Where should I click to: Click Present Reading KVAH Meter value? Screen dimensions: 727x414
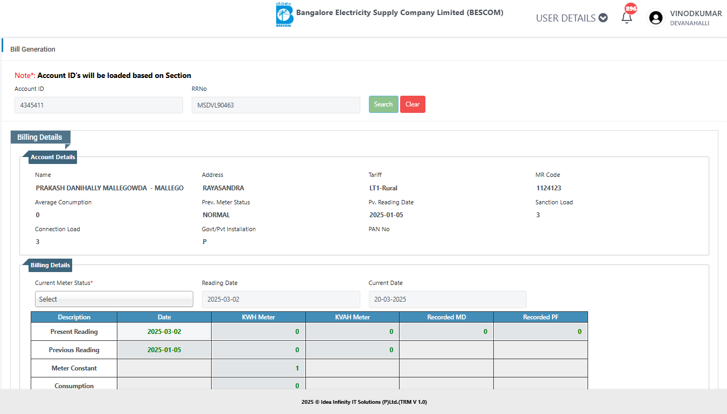coord(352,332)
